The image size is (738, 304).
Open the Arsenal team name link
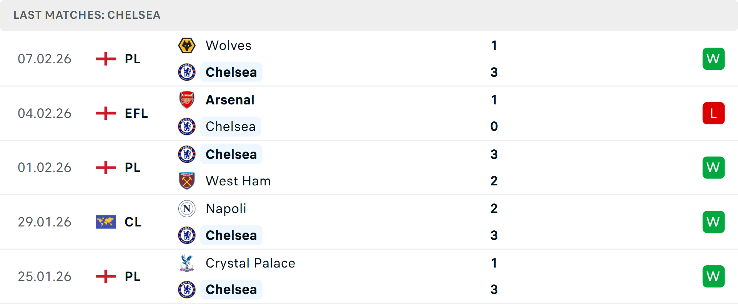[230, 100]
